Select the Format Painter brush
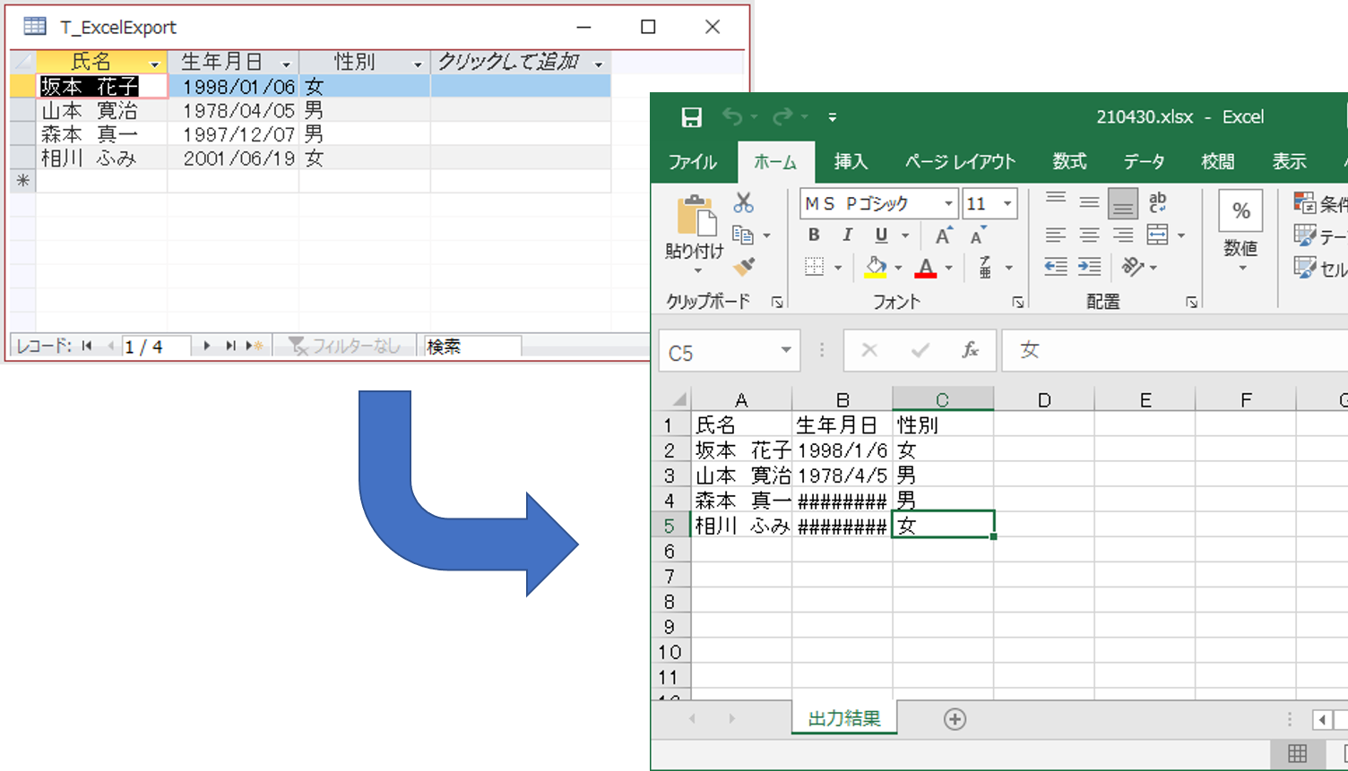Viewport: 1348px width, 771px height. click(x=743, y=267)
